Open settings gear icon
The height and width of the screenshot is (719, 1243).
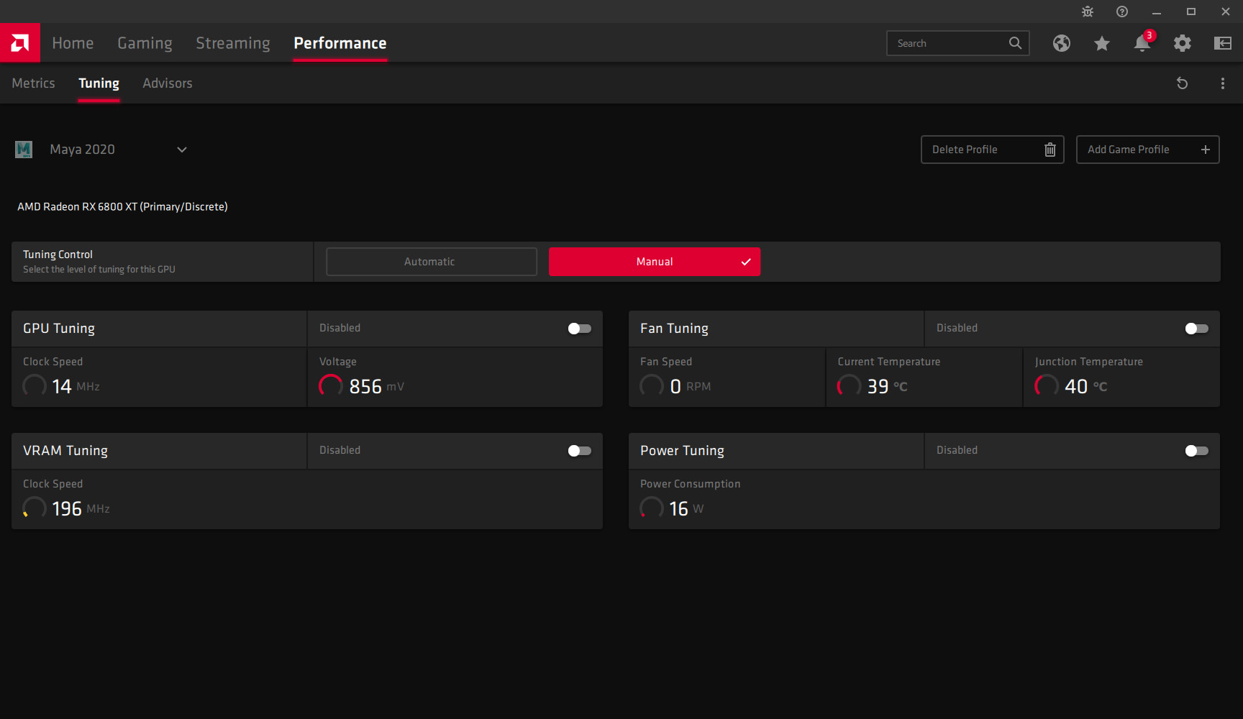(1183, 43)
